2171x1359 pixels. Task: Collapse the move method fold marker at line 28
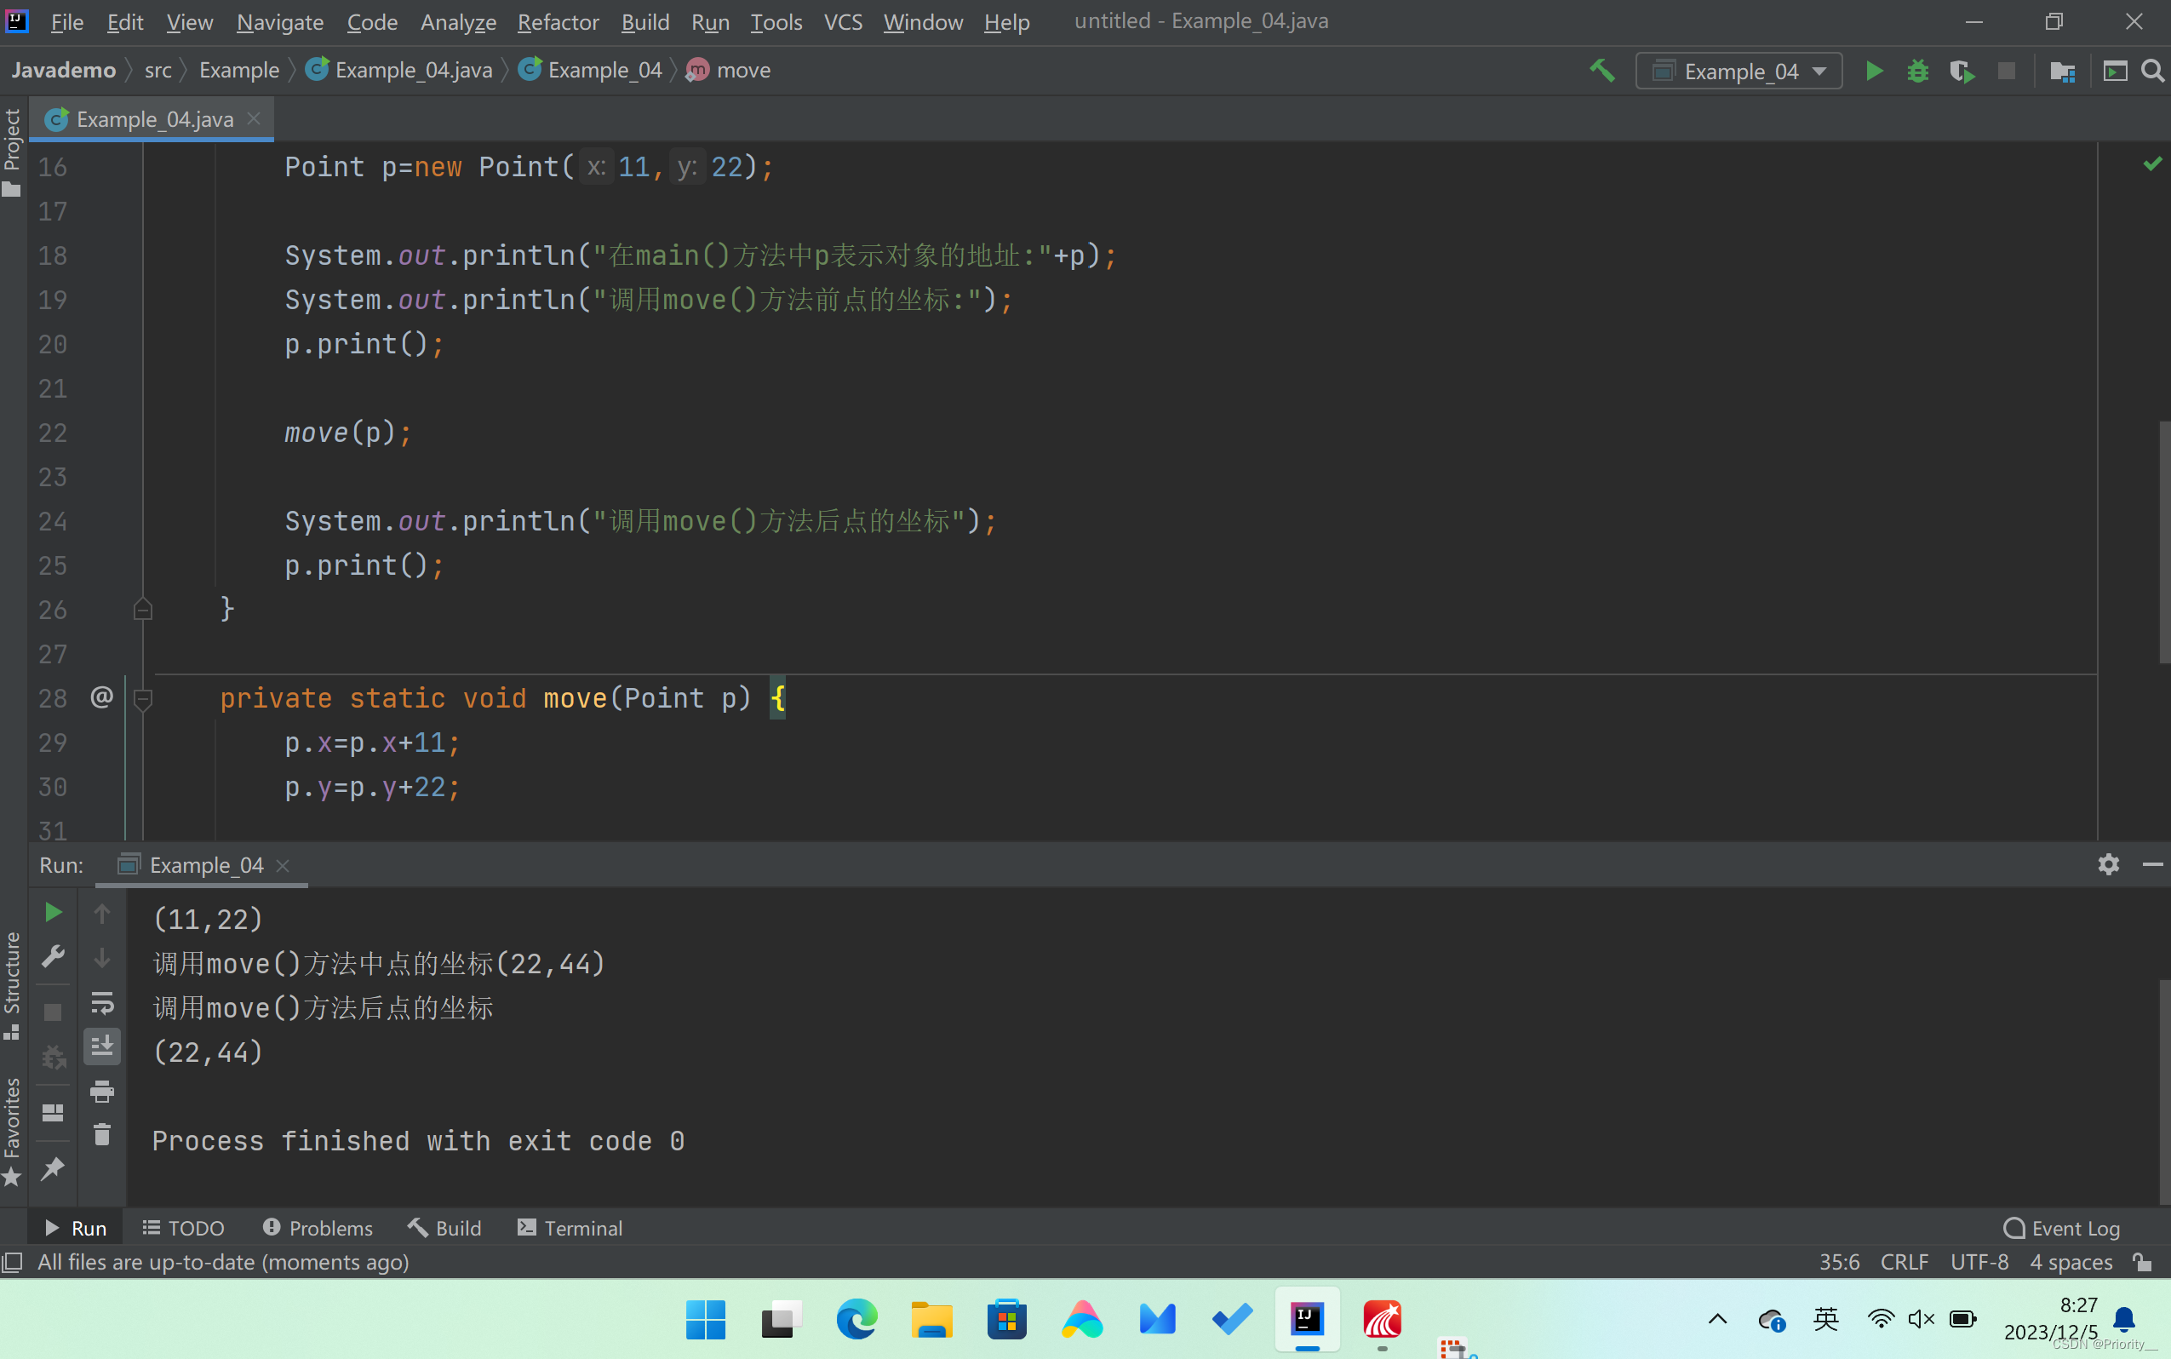[143, 698]
